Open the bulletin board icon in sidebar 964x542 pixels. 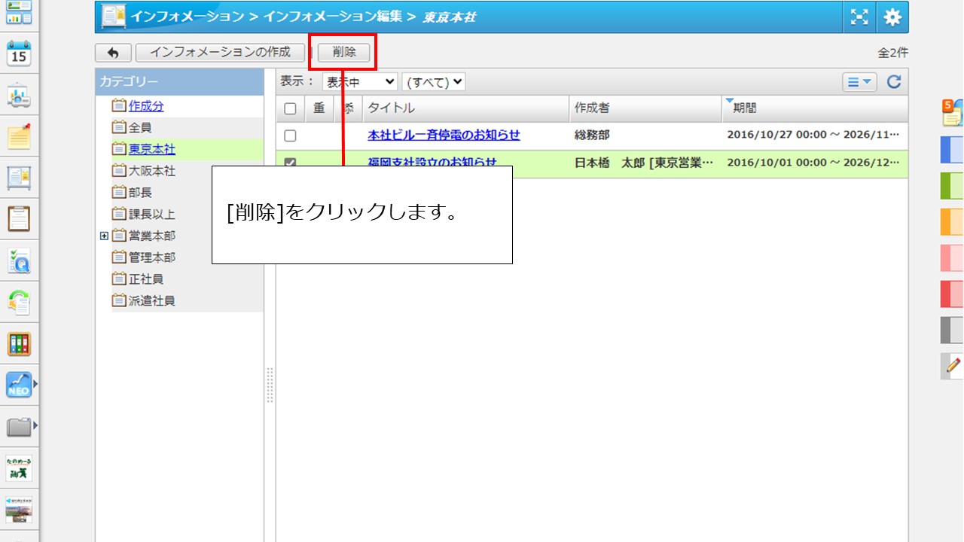coord(19,178)
